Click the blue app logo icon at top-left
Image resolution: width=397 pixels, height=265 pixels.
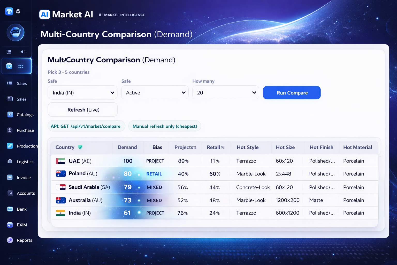pos(9,11)
